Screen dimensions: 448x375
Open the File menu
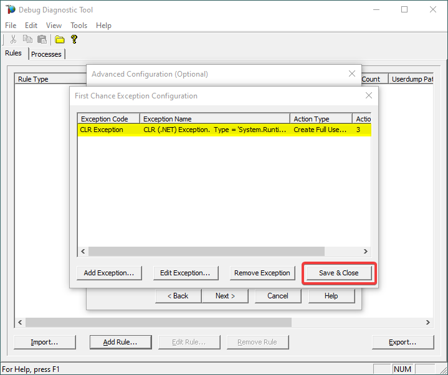[x=11, y=26]
